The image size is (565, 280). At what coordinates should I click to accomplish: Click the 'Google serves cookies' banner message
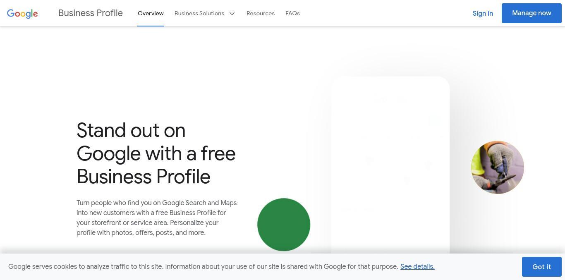pyautogui.click(x=203, y=266)
